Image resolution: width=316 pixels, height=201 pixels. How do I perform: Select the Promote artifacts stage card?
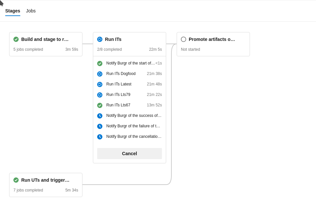(213, 44)
